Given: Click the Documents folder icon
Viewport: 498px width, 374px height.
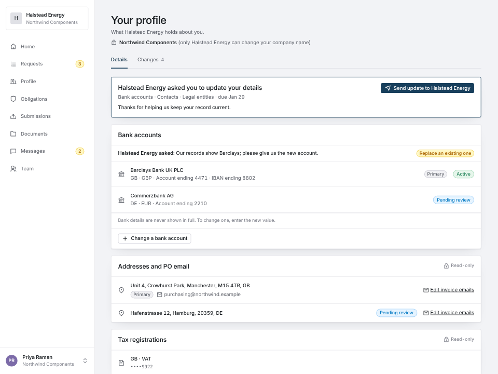Looking at the screenshot, I should coord(13,134).
